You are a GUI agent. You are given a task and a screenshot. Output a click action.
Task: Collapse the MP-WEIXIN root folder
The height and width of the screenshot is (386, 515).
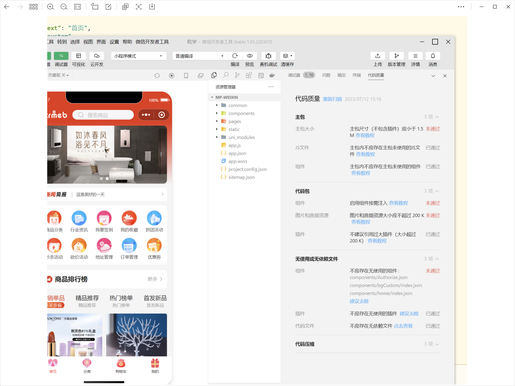212,97
